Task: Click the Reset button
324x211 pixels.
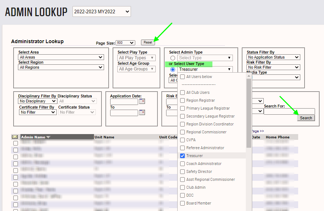Action: [148, 42]
